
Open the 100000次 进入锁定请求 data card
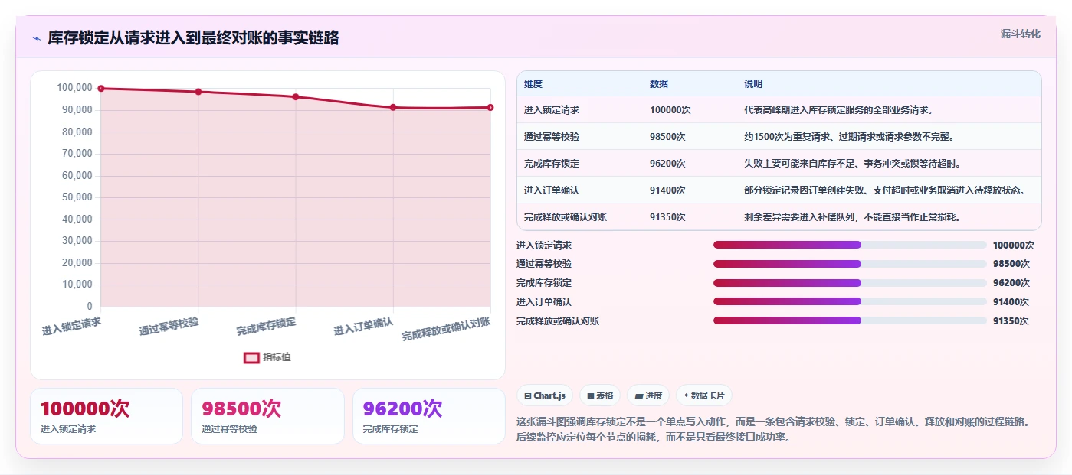107,416
